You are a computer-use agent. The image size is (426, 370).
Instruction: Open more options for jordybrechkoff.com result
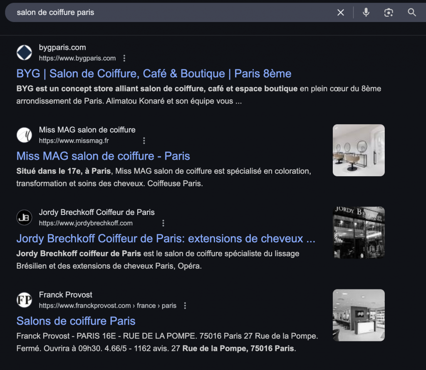point(163,223)
